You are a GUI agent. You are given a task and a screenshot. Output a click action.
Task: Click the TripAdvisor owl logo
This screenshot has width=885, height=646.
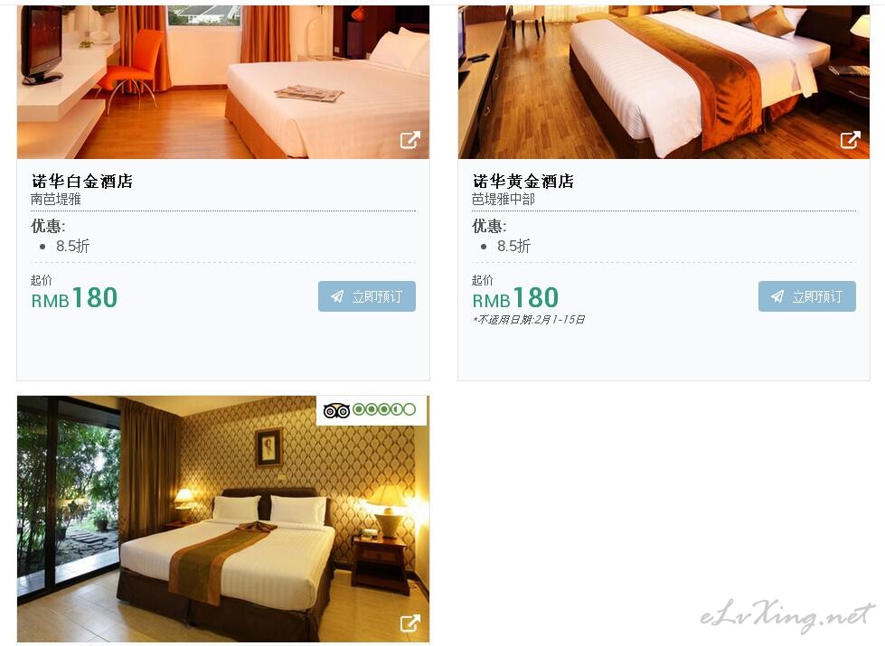tap(336, 410)
